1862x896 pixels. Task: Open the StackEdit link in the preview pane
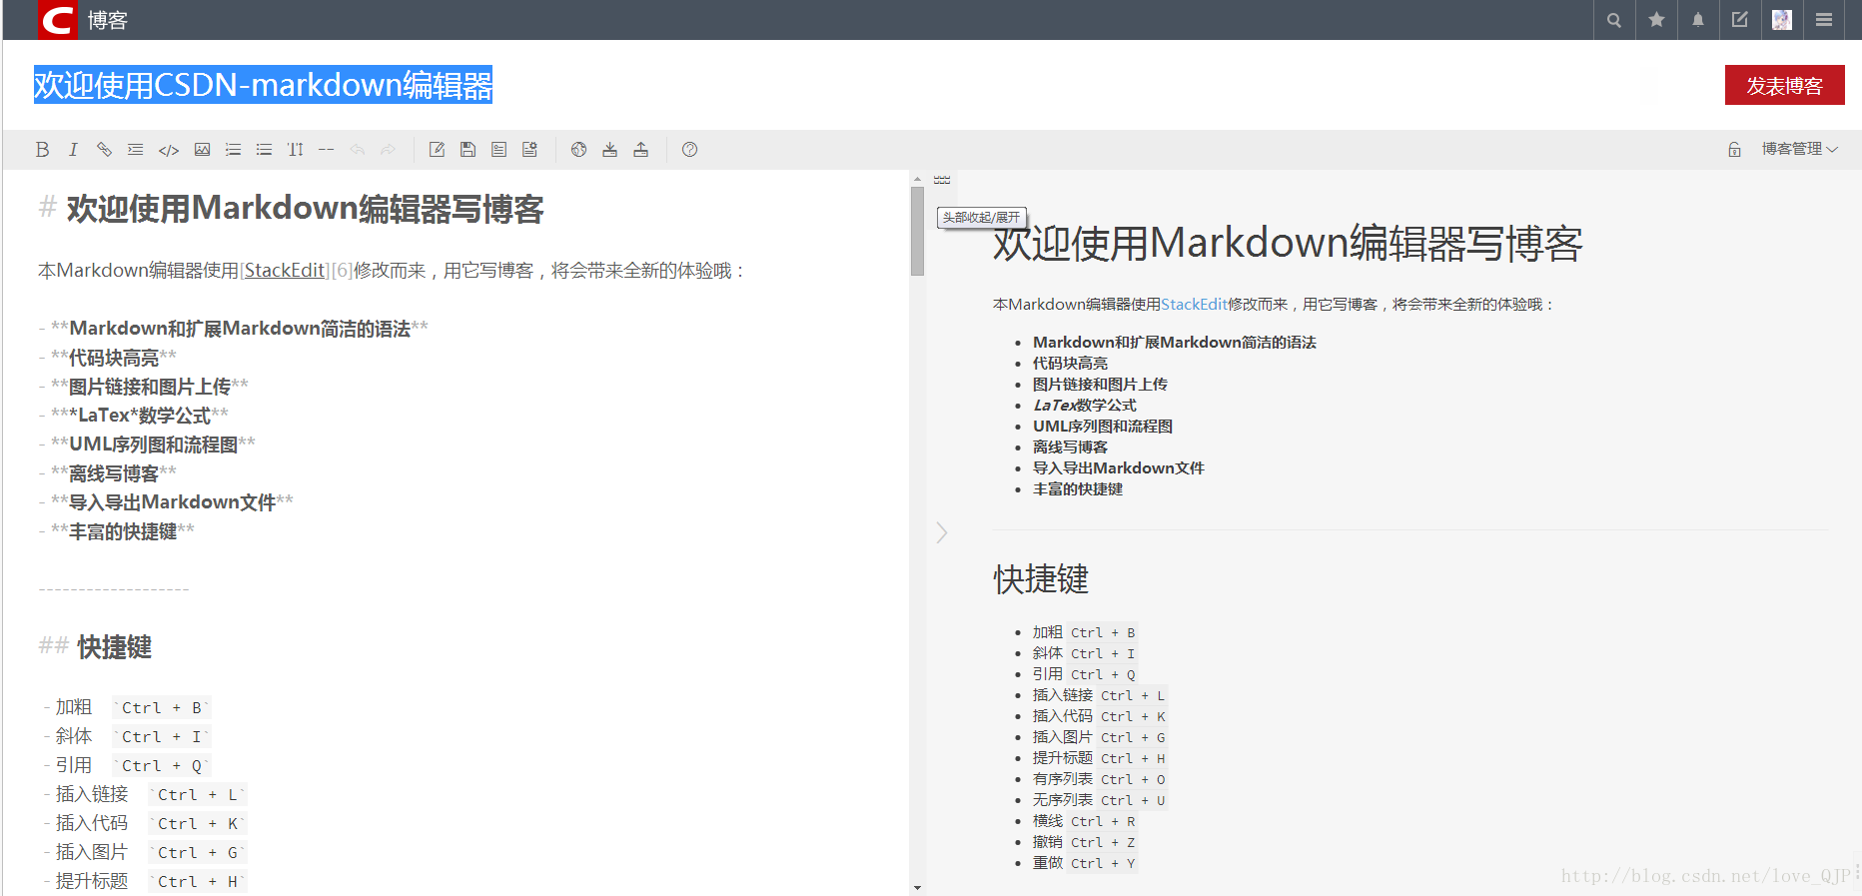click(1194, 304)
